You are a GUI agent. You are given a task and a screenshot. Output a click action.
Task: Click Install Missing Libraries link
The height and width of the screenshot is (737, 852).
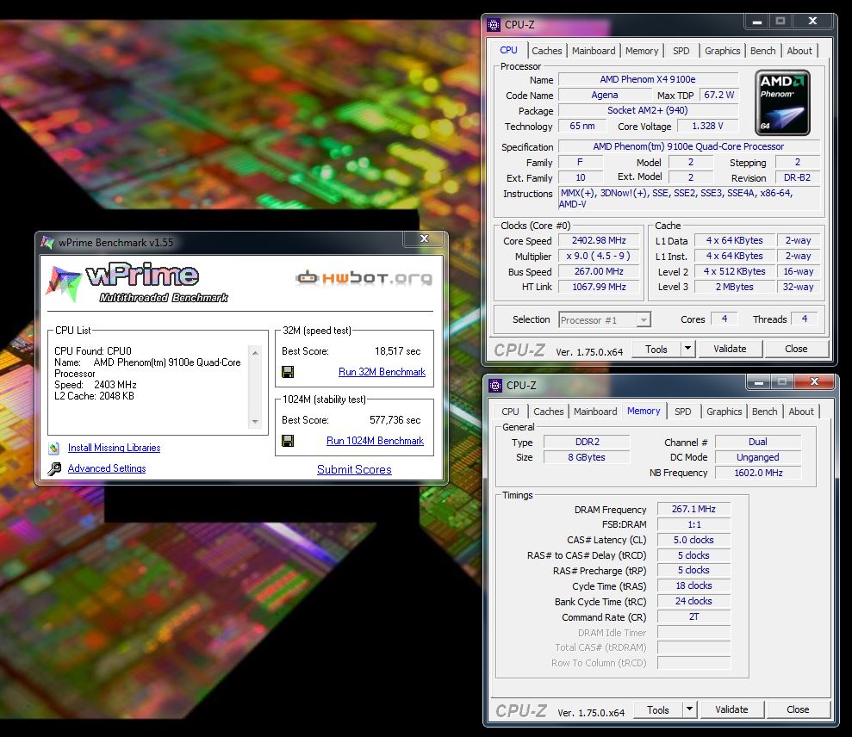point(114,448)
